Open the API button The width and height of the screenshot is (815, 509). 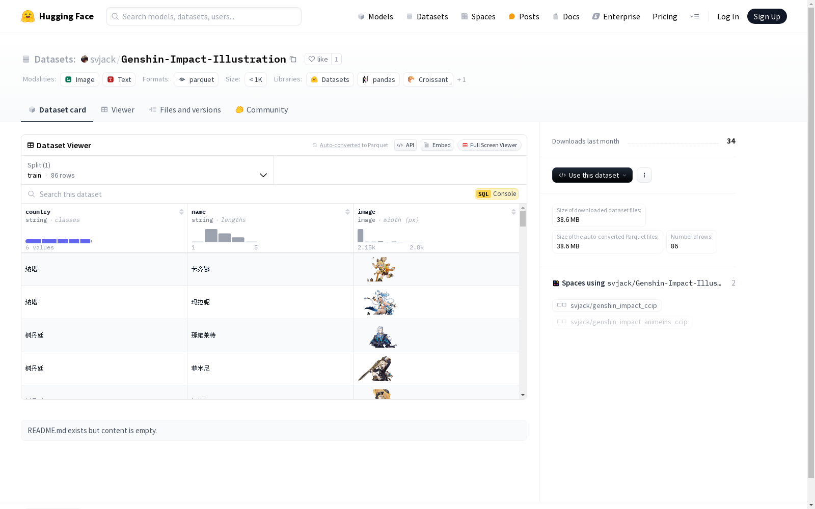(405, 145)
